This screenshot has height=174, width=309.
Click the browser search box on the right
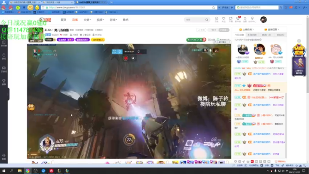coord(257,7)
